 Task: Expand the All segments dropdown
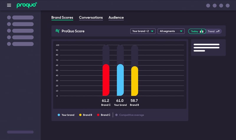tap(171, 31)
